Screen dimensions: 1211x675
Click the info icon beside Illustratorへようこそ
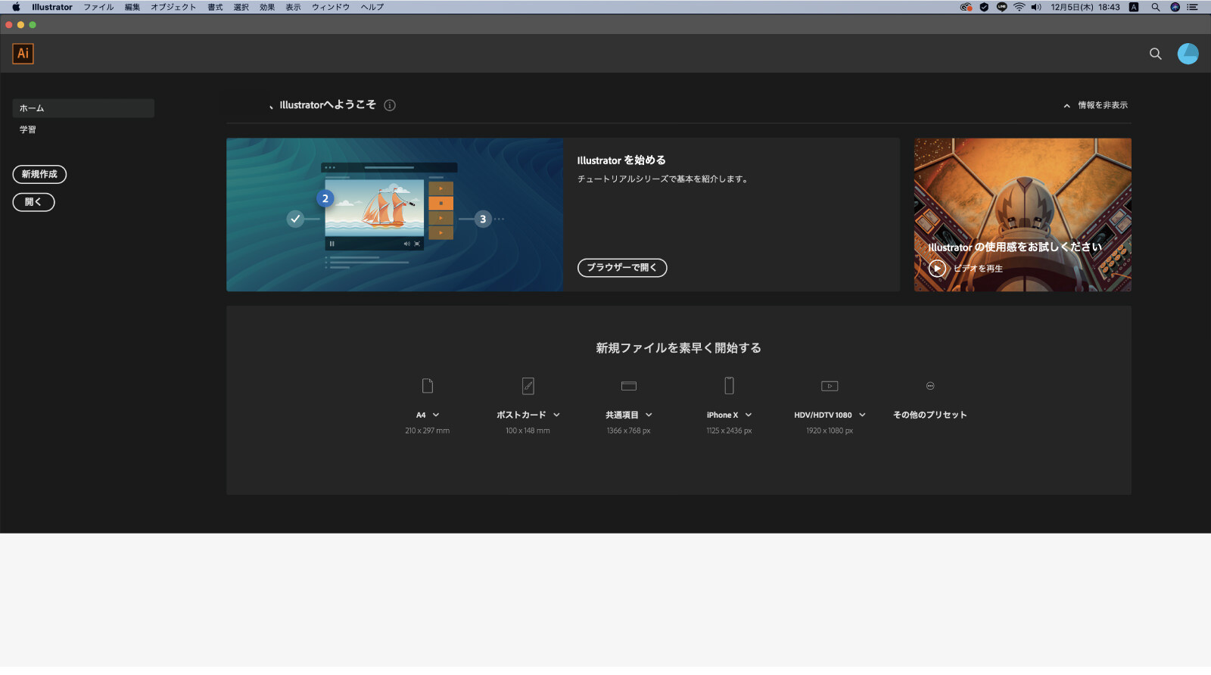pos(390,105)
